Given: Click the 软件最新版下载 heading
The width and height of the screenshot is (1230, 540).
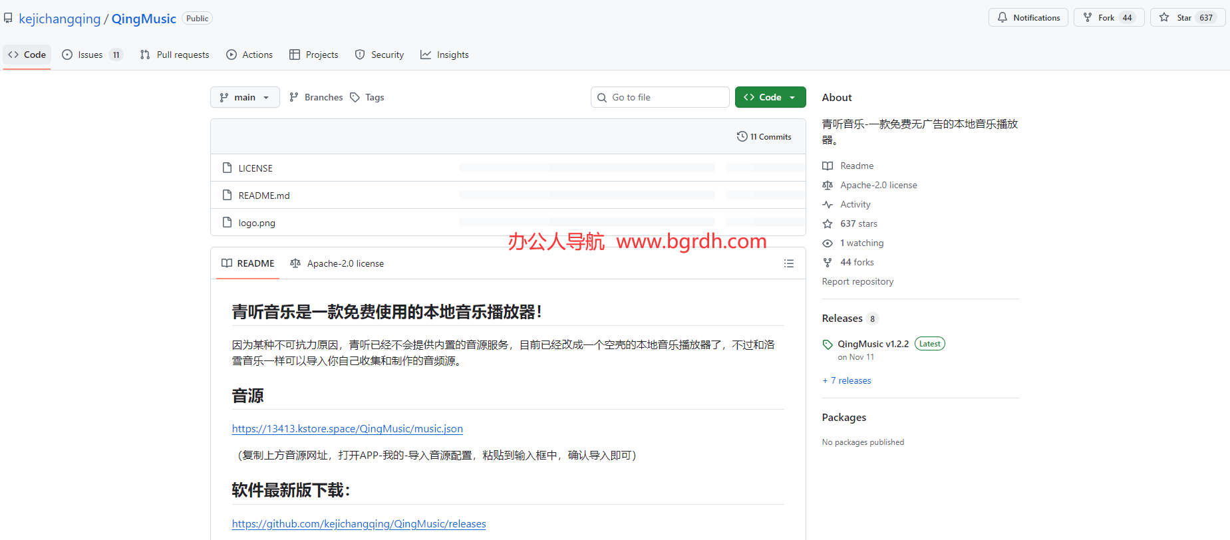Looking at the screenshot, I should pos(291,490).
